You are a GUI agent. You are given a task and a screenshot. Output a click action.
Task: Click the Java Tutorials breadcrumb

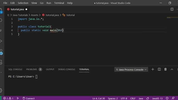(x=20, y=15)
